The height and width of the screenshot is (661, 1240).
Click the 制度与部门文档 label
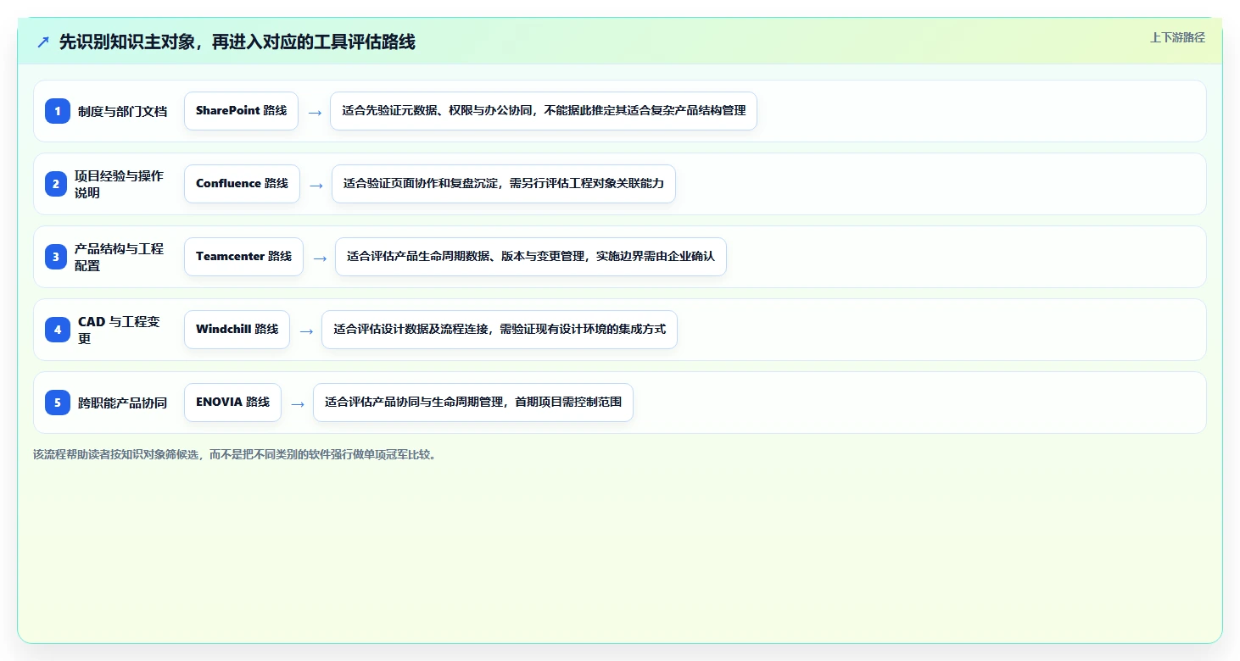tap(123, 111)
